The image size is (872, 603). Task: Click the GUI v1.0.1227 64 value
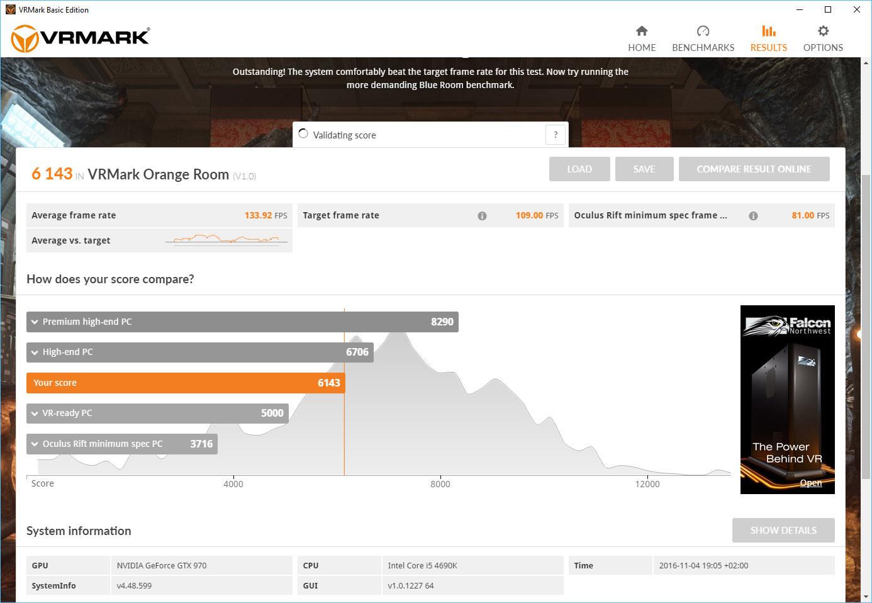click(410, 585)
